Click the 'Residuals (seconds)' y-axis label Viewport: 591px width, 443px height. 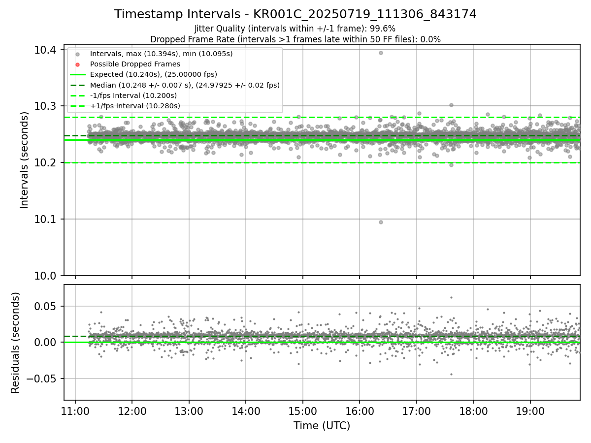(x=15, y=343)
